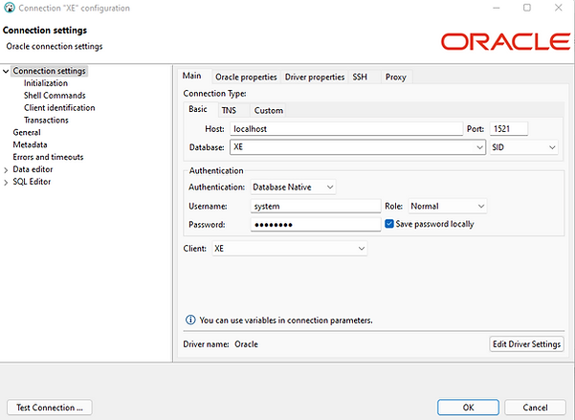This screenshot has width=575, height=420.
Task: Click the 'Oracle connection settings' subtitle text
Action: tap(55, 47)
